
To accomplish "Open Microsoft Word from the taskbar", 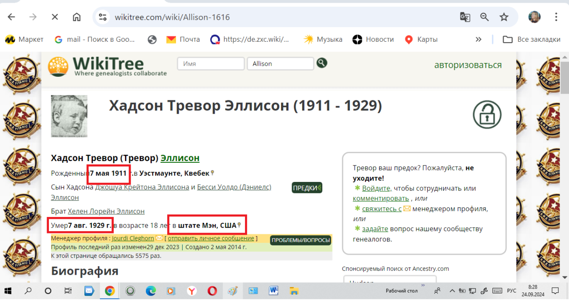I will coord(273,291).
